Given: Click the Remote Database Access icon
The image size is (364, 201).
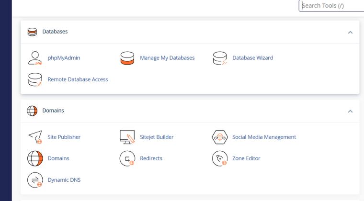Looking at the screenshot, I should point(35,79).
